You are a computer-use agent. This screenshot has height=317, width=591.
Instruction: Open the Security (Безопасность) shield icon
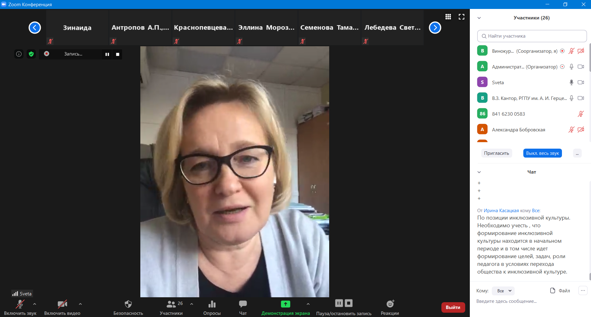[x=128, y=304]
